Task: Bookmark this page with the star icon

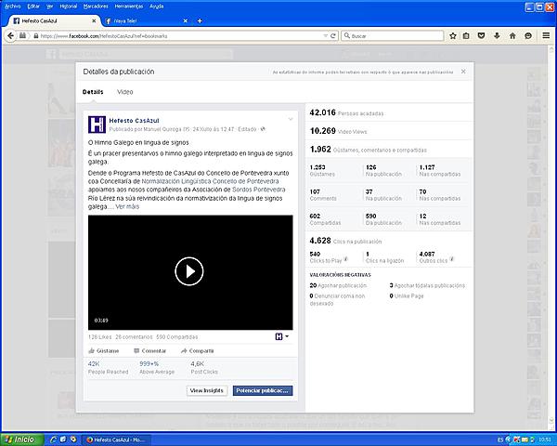Action: [x=453, y=35]
